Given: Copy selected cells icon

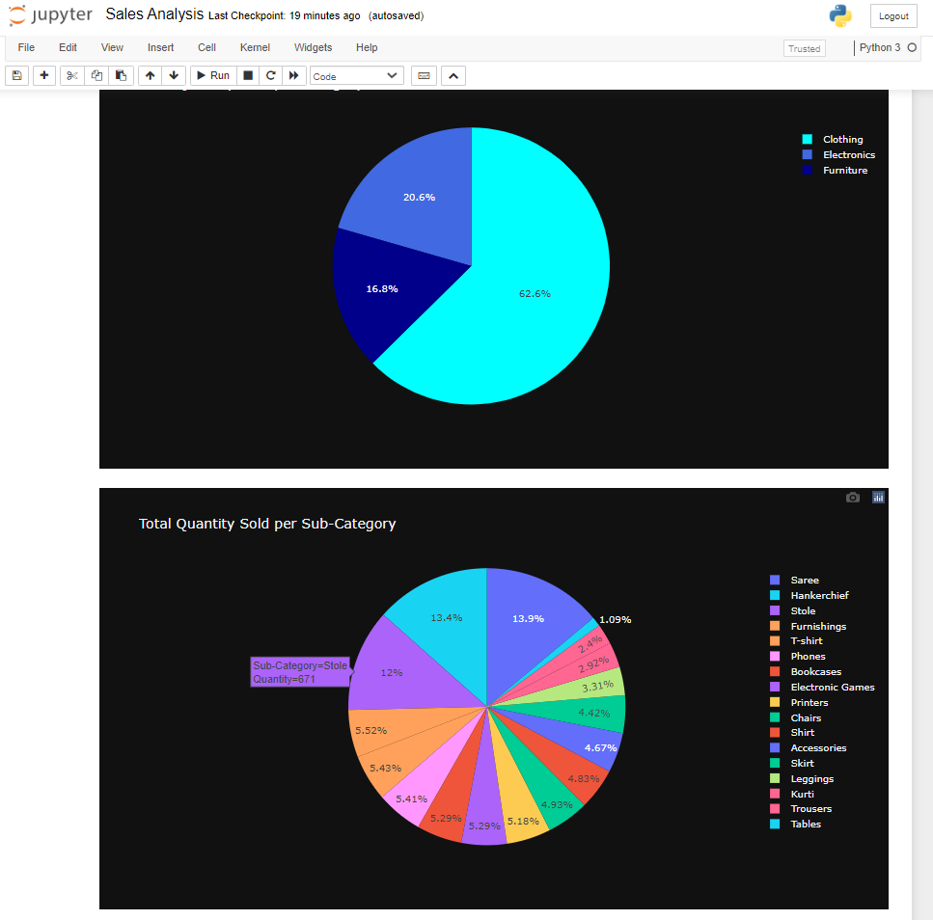Looking at the screenshot, I should click(x=96, y=75).
